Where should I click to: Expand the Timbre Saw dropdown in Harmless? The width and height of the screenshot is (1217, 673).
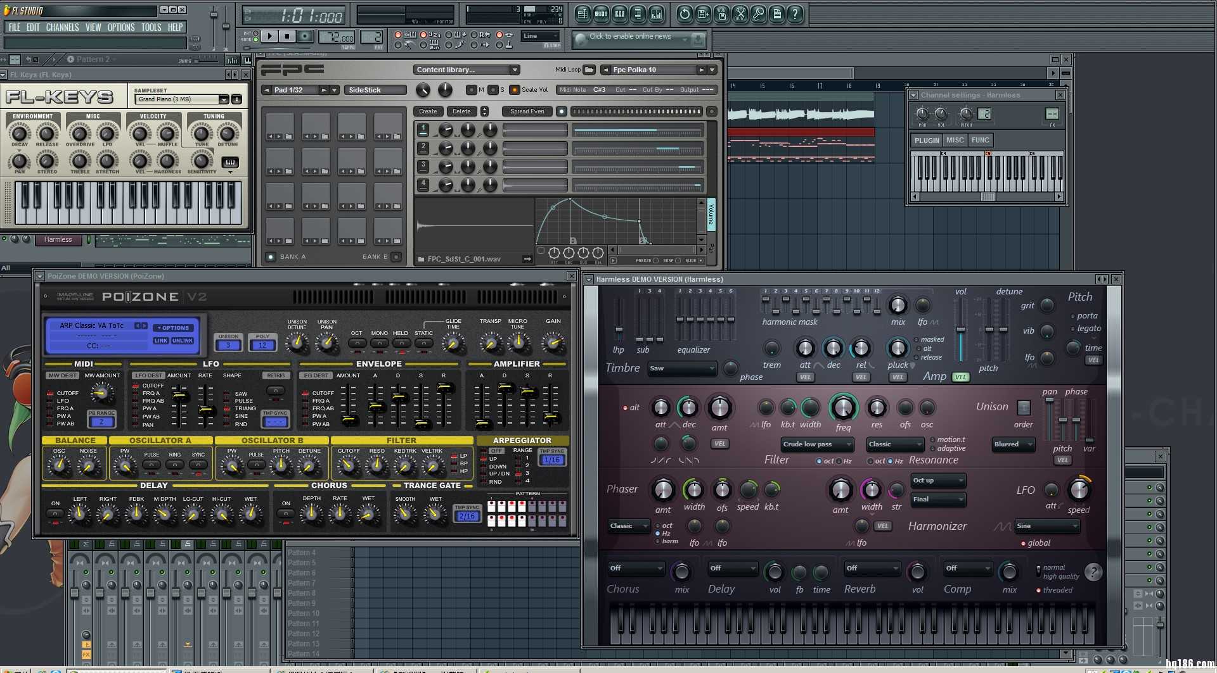pos(682,368)
